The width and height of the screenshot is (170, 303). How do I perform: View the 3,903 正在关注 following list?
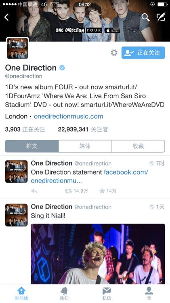[x=25, y=129]
